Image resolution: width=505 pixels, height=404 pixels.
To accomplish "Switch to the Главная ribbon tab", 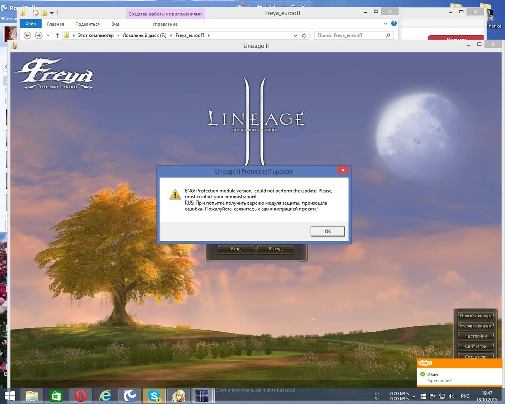I will point(56,24).
